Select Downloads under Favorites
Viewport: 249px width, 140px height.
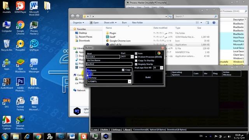(84, 40)
